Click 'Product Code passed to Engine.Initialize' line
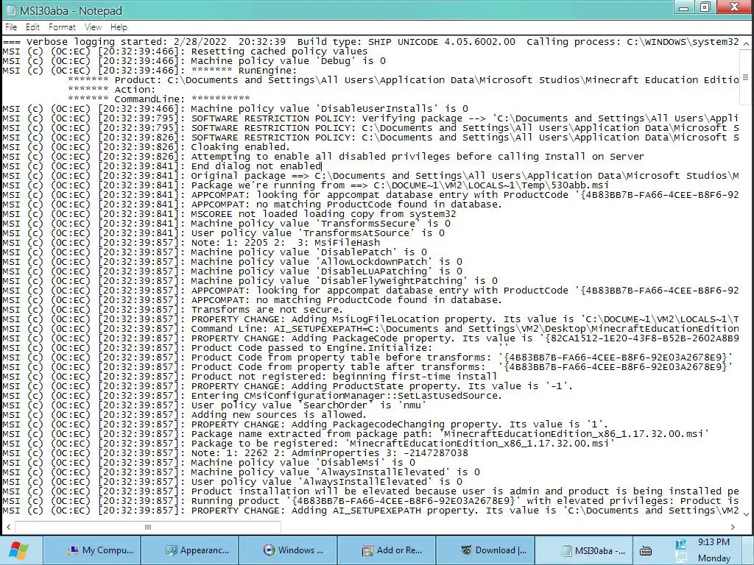 [x=256, y=348]
